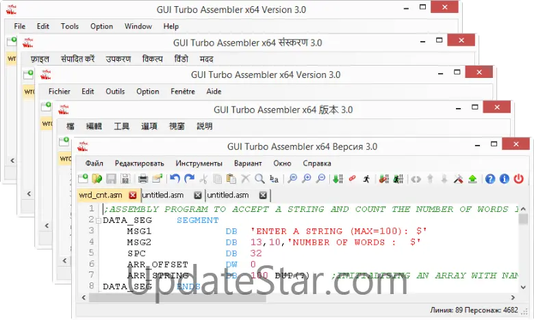Click the 'Линия: 89 Персонаж: 4682' status text
This screenshot has height=320, width=534.
[x=474, y=310]
